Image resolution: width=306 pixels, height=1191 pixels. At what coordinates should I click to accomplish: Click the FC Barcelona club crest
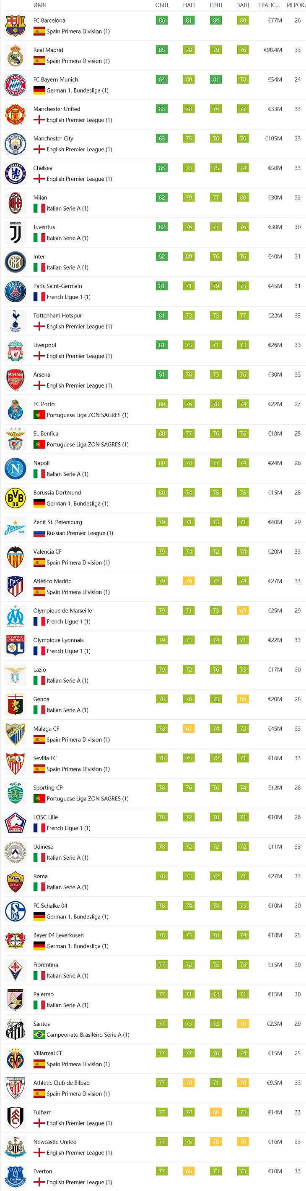pyautogui.click(x=15, y=26)
